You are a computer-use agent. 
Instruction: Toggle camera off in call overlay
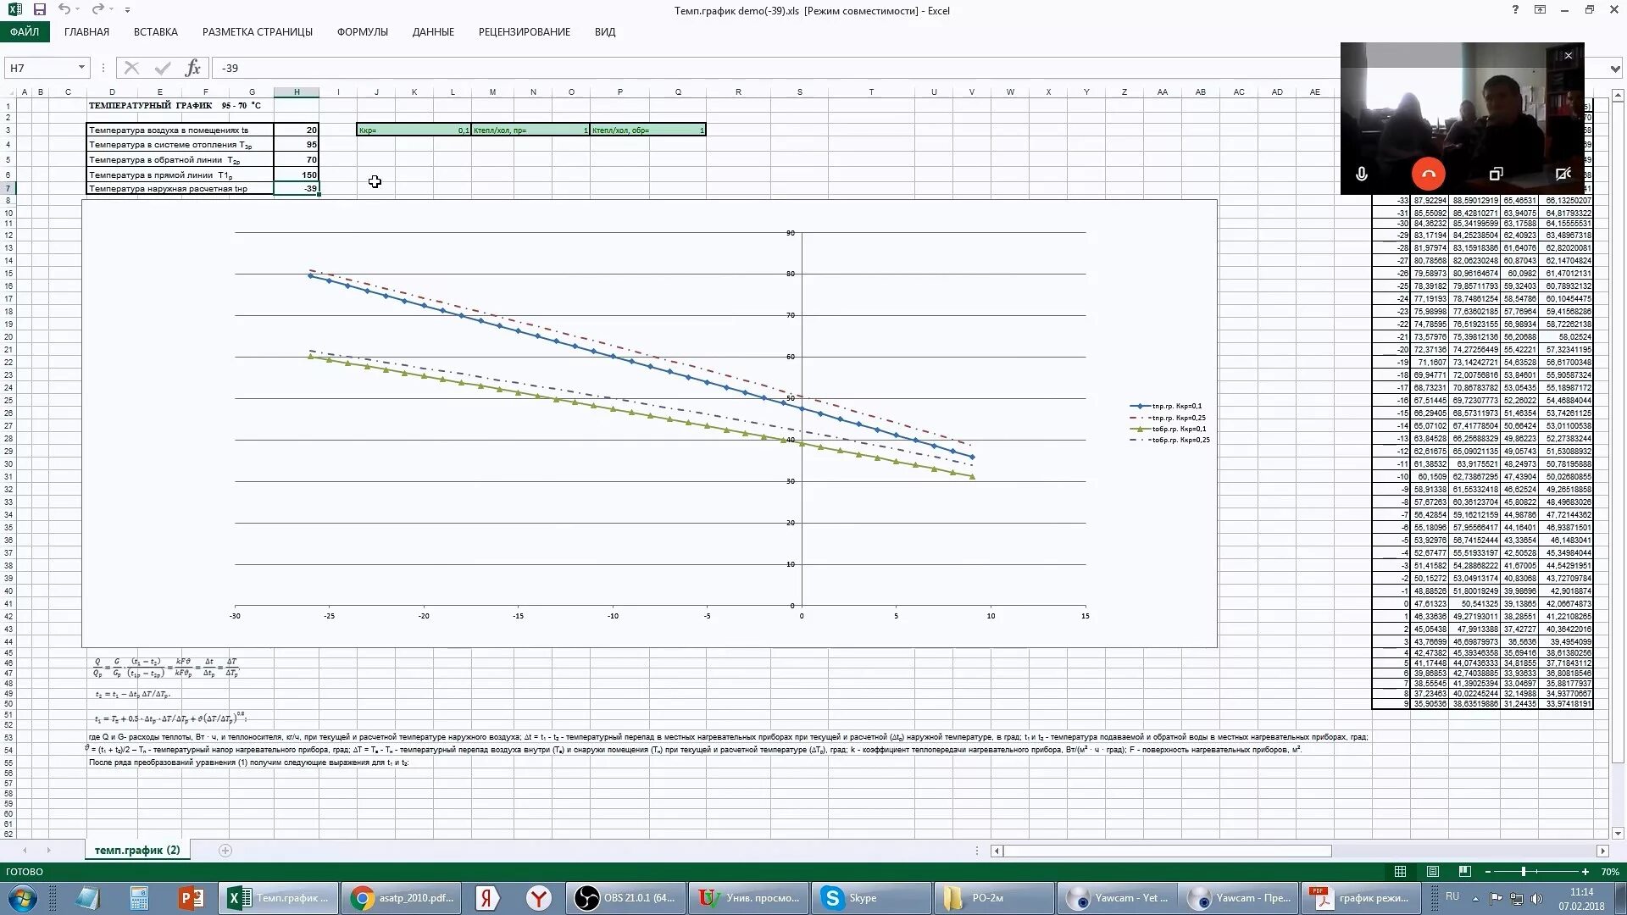tap(1563, 174)
